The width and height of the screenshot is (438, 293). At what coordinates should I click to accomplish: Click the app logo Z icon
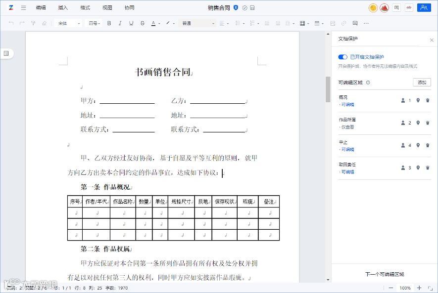[11, 7]
